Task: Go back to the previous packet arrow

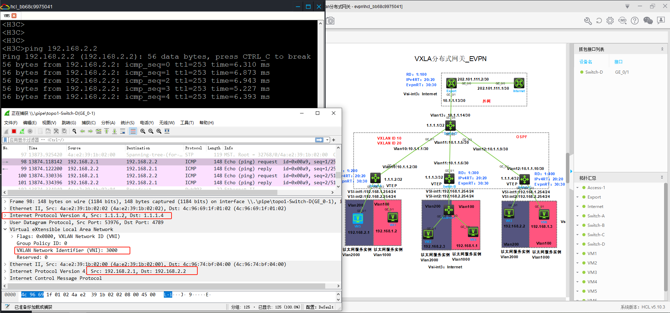Action: click(x=82, y=131)
